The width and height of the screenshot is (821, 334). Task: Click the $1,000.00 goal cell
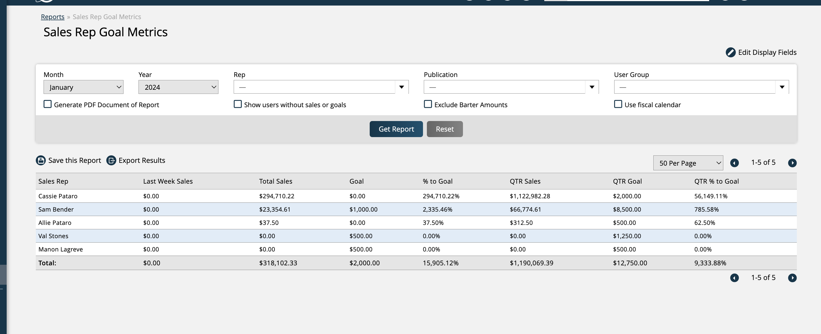(x=363, y=210)
